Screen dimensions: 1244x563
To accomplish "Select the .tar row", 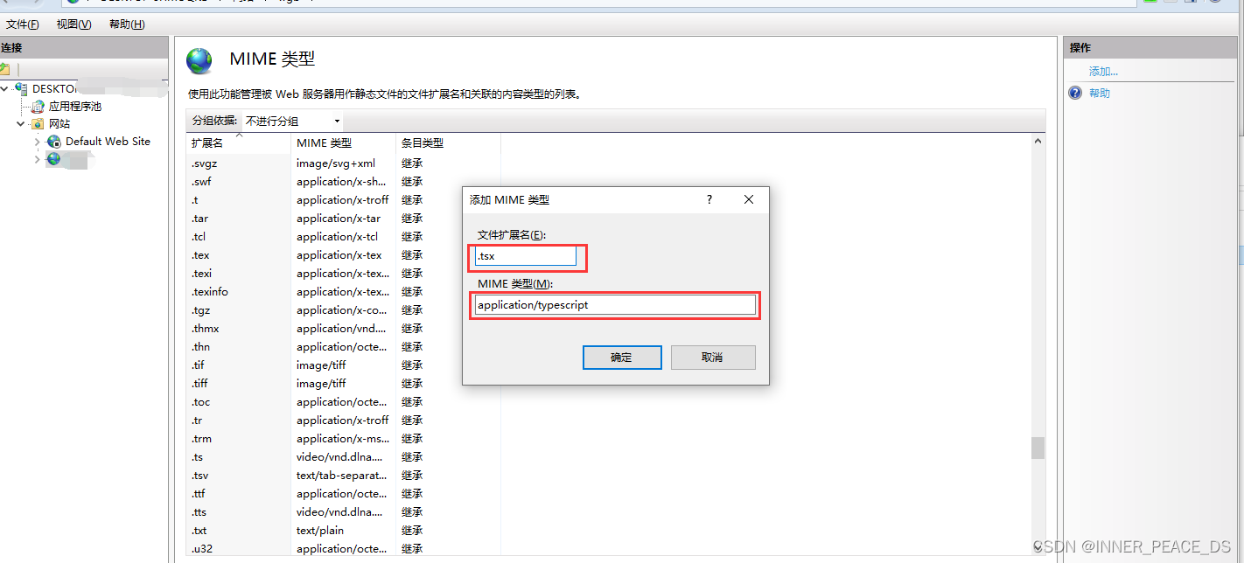I will (344, 219).
